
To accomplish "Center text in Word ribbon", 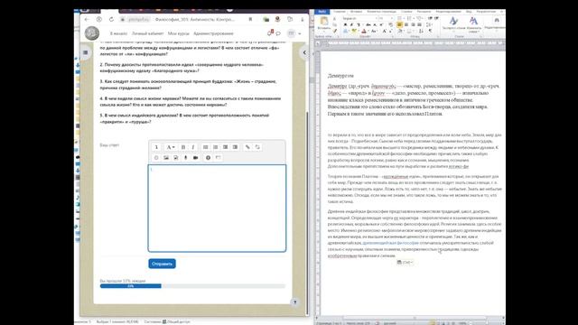I will 406,24.
